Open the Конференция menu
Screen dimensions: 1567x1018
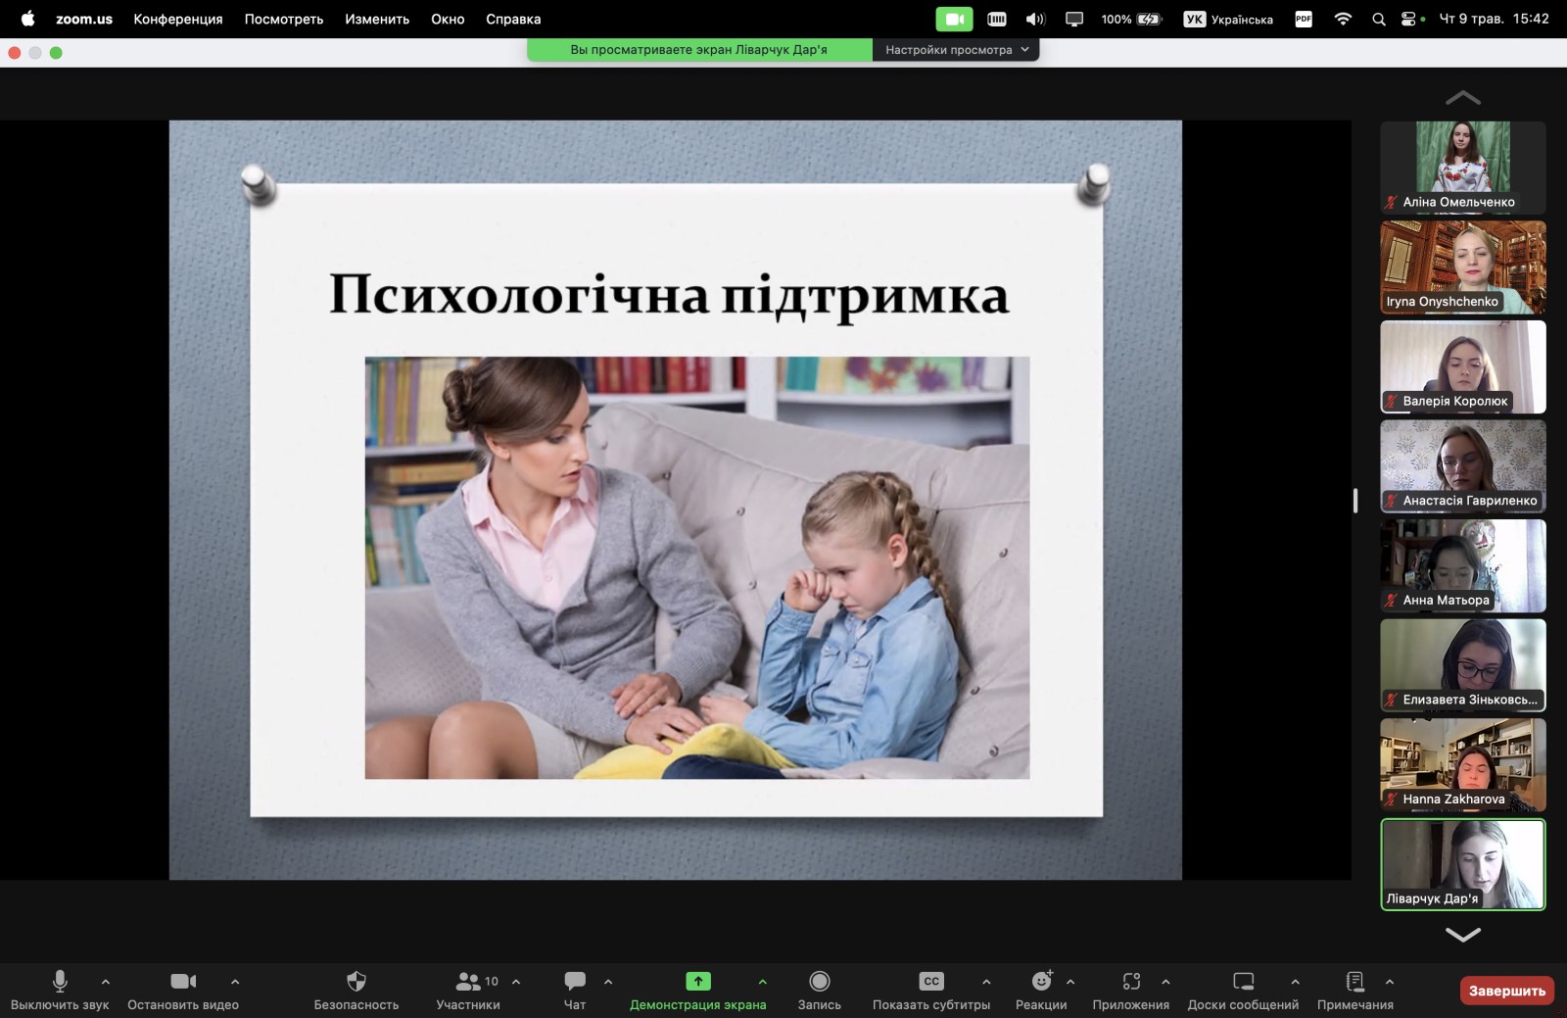click(x=178, y=19)
